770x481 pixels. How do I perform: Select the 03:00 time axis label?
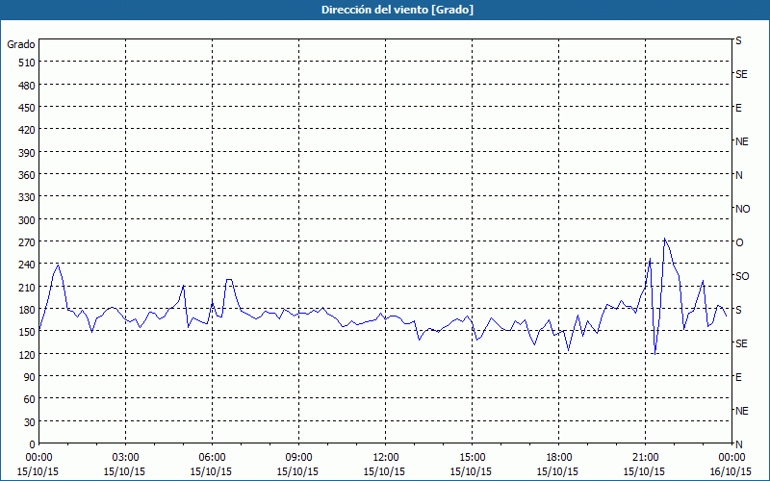click(125, 458)
